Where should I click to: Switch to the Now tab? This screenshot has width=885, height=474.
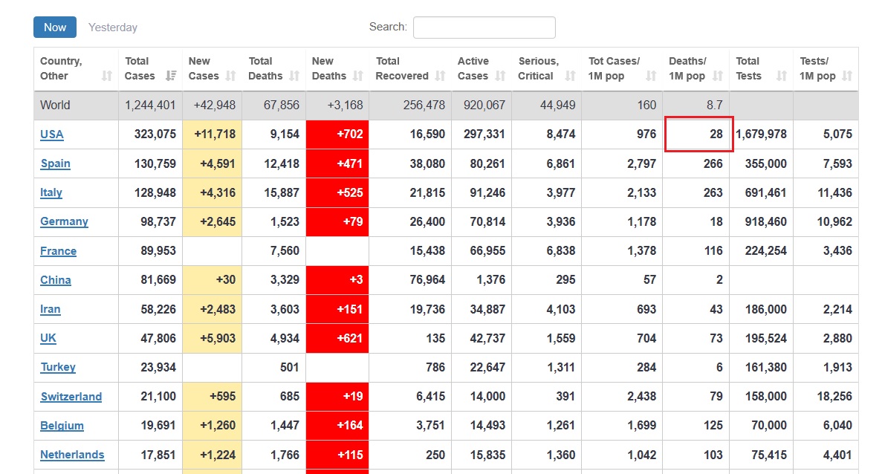coord(55,27)
